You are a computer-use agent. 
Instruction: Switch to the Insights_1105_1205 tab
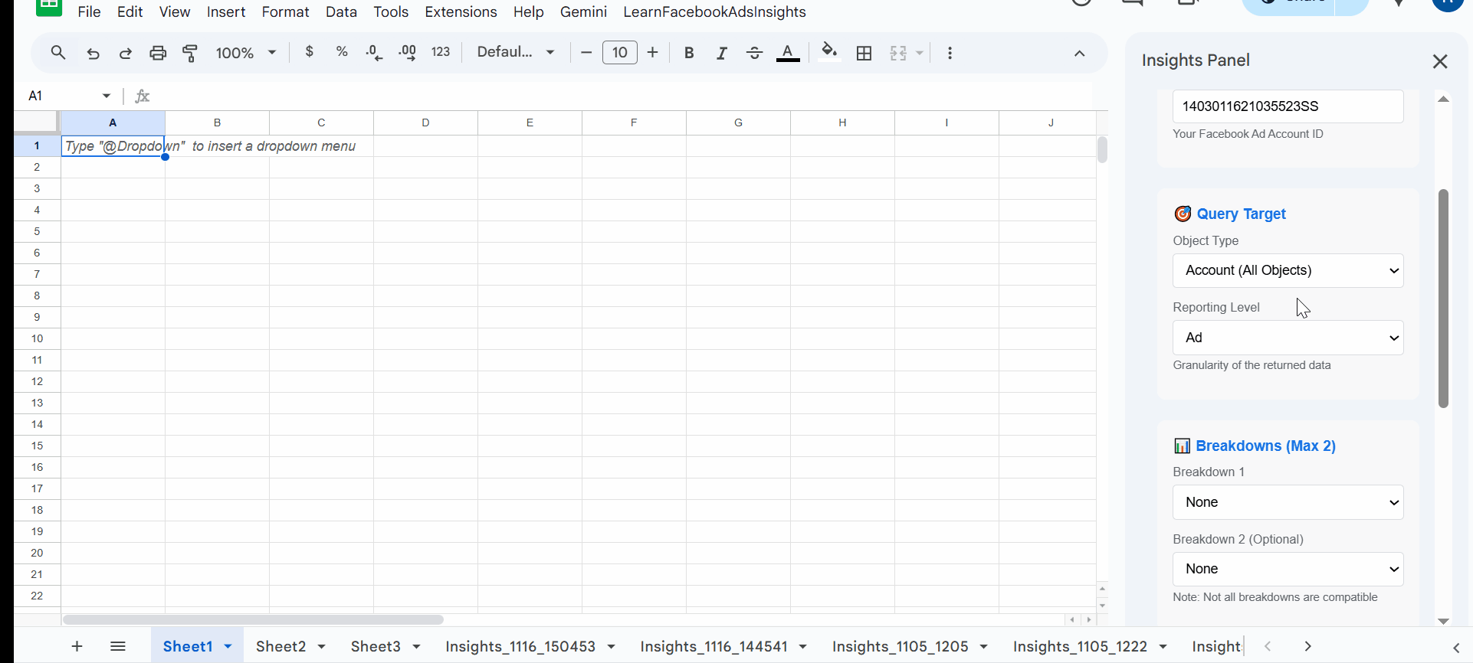point(901,647)
